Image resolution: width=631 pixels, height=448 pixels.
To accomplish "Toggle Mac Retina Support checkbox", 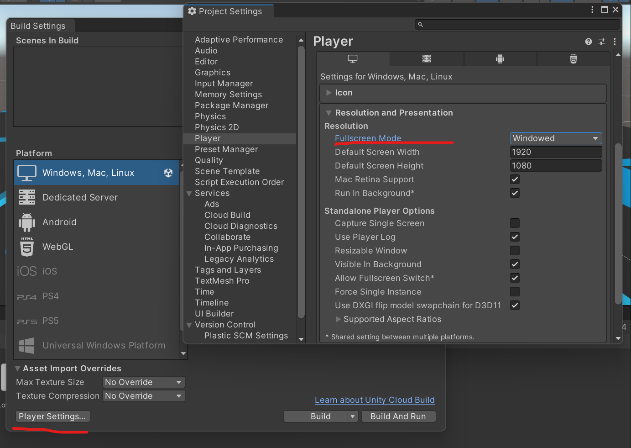I will (515, 179).
